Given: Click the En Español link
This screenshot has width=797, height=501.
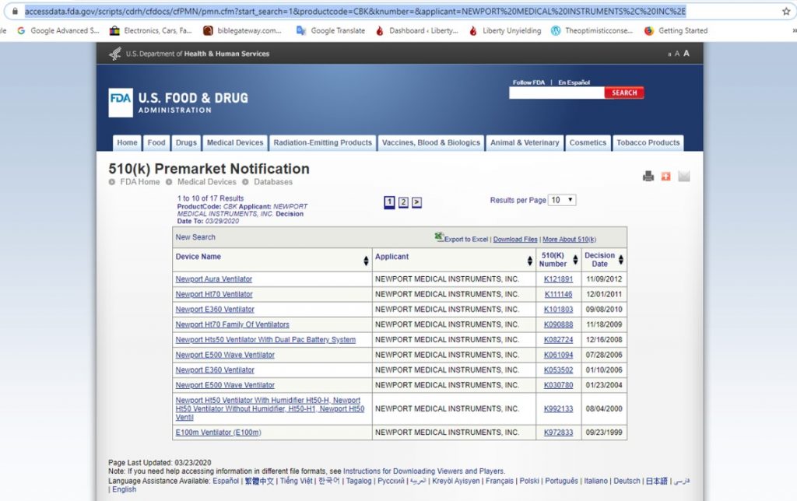Looking at the screenshot, I should tap(574, 82).
